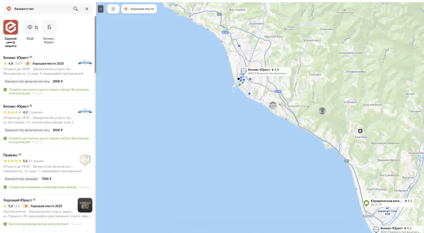Viewport: 424px width, 233px height.
Task: Click the Бизнес-Юрист 4,9 map pin
Action: tap(244, 71)
